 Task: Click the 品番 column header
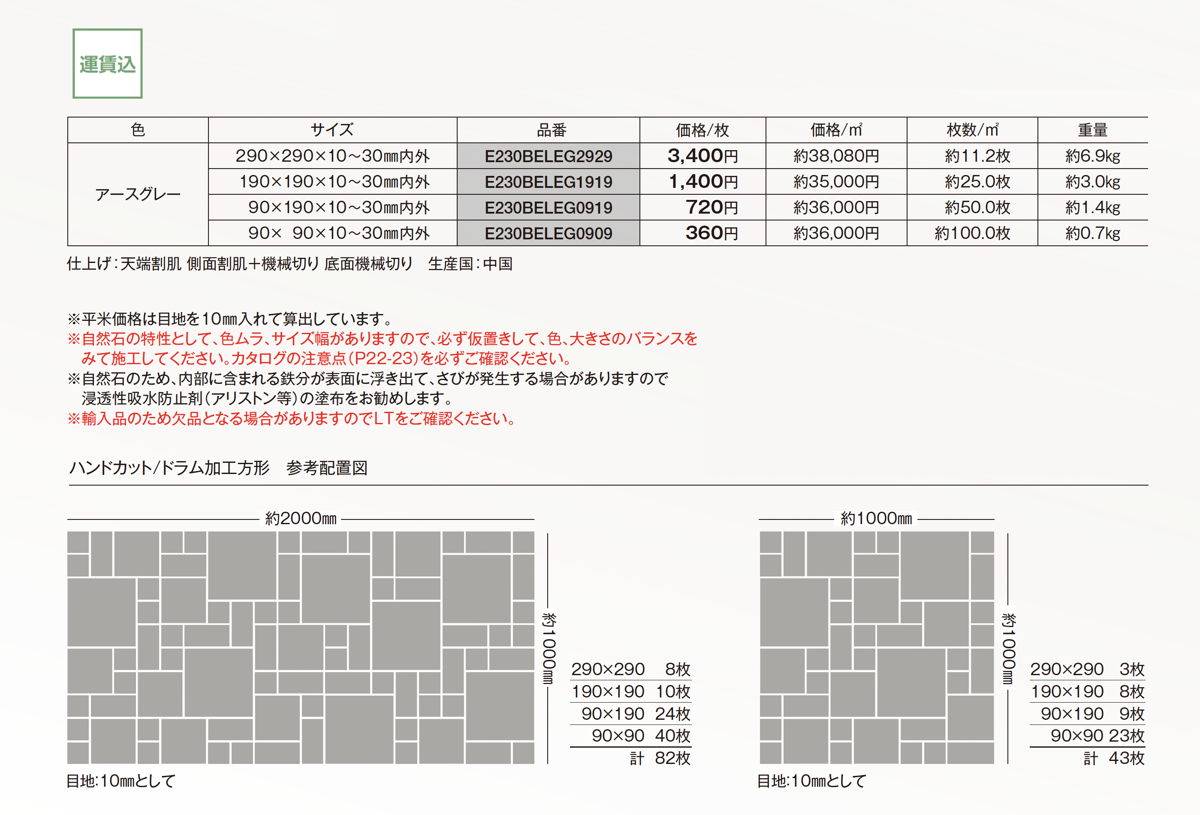coord(551,130)
